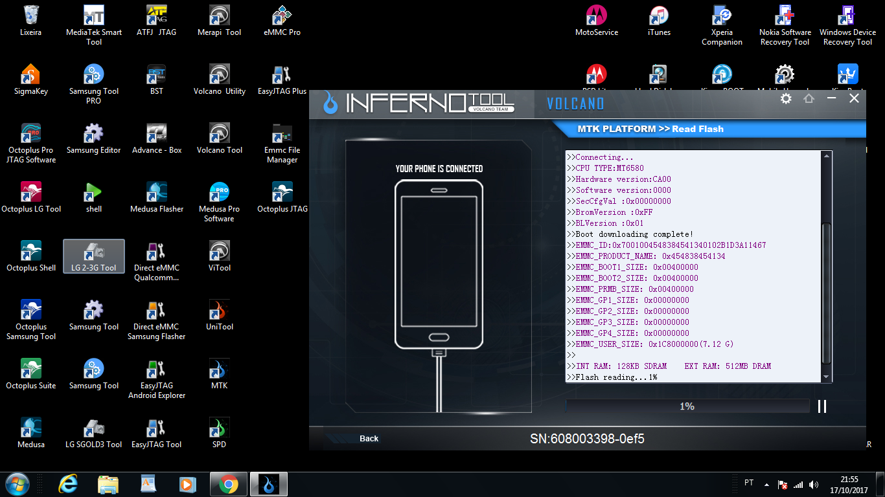Go to Inferno Tool home screen
Viewport: 885px width, 497px height.
(x=809, y=98)
